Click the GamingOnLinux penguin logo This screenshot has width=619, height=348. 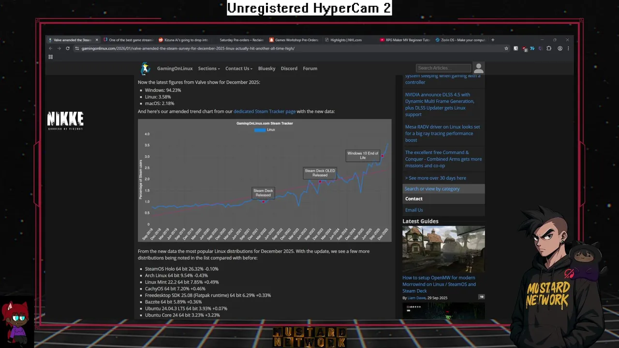[x=145, y=69]
